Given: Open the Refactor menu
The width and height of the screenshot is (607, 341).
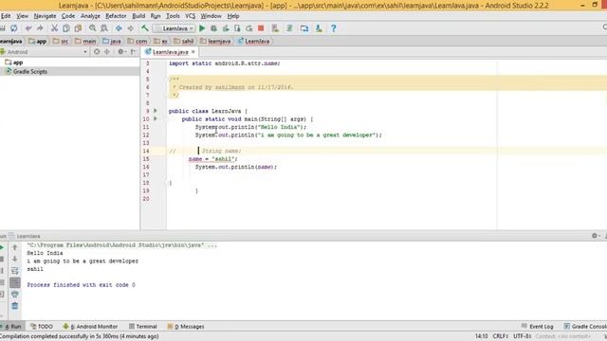Looking at the screenshot, I should [116, 16].
